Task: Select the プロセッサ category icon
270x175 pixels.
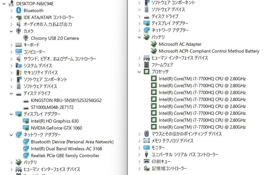Action: 147,72
